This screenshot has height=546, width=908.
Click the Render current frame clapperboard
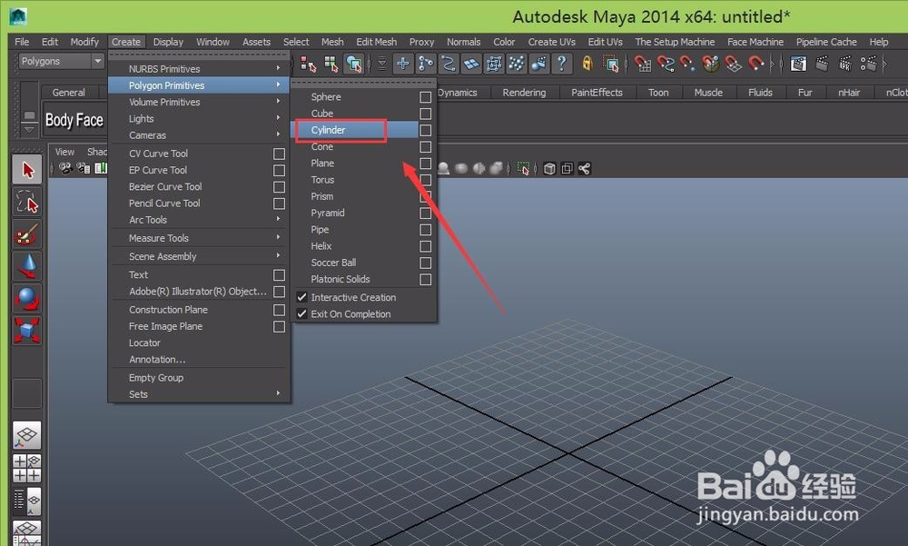pyautogui.click(x=822, y=64)
